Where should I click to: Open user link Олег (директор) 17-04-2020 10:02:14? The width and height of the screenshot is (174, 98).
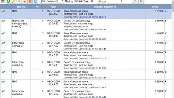[x=90, y=59]
